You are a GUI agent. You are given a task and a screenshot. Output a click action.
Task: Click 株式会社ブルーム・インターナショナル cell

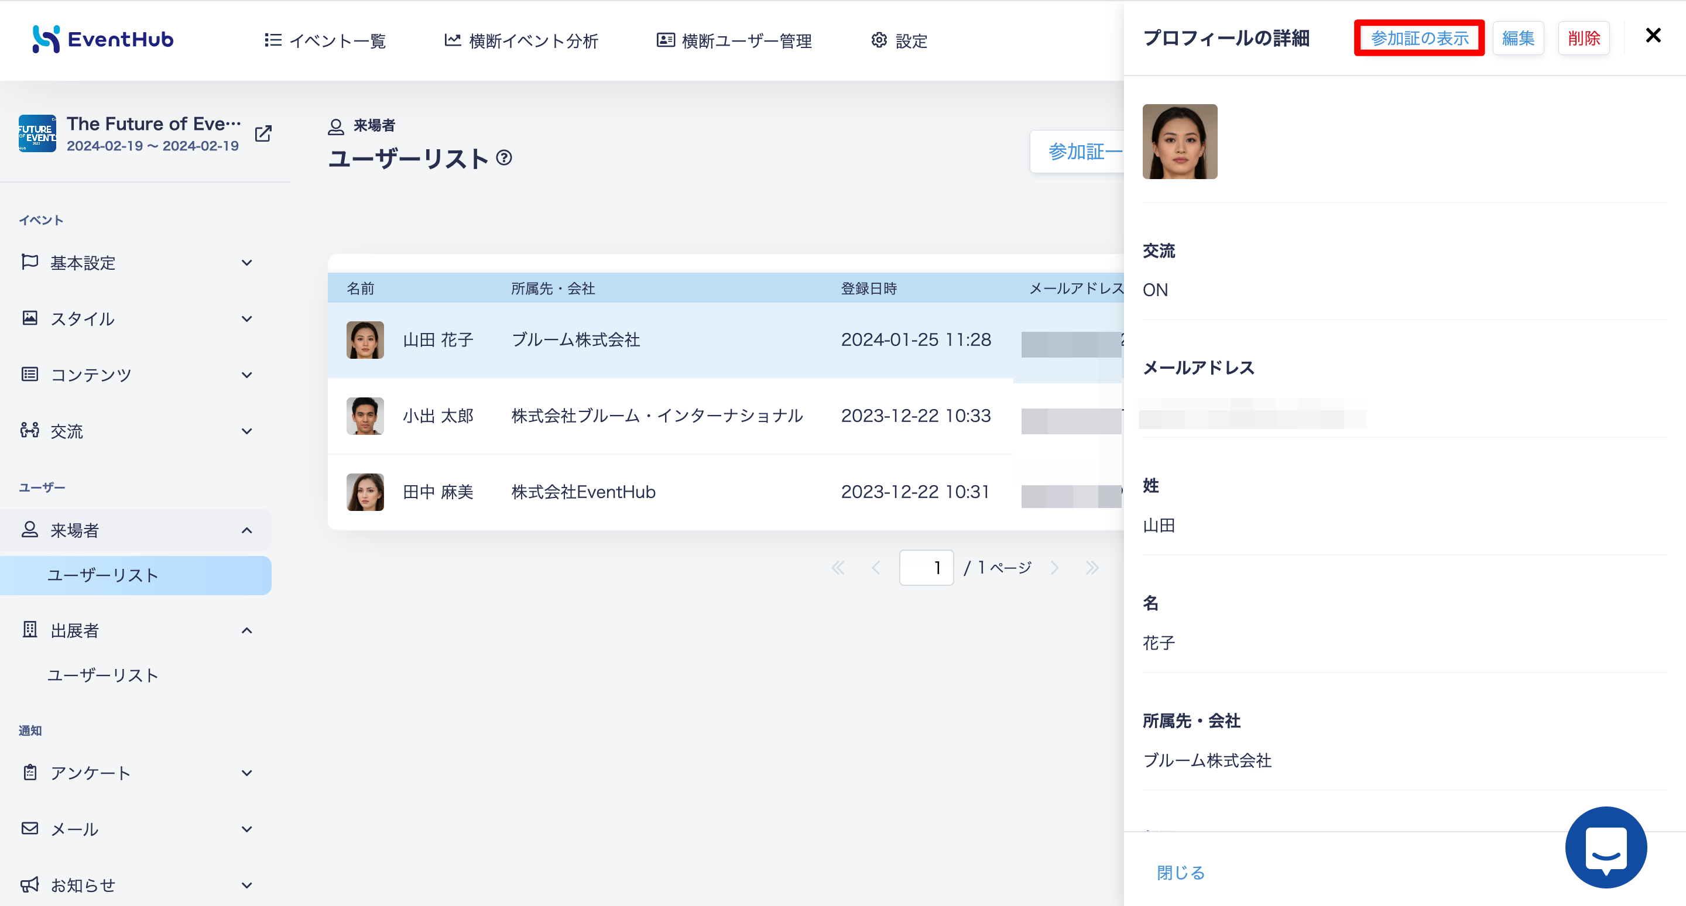(x=656, y=416)
